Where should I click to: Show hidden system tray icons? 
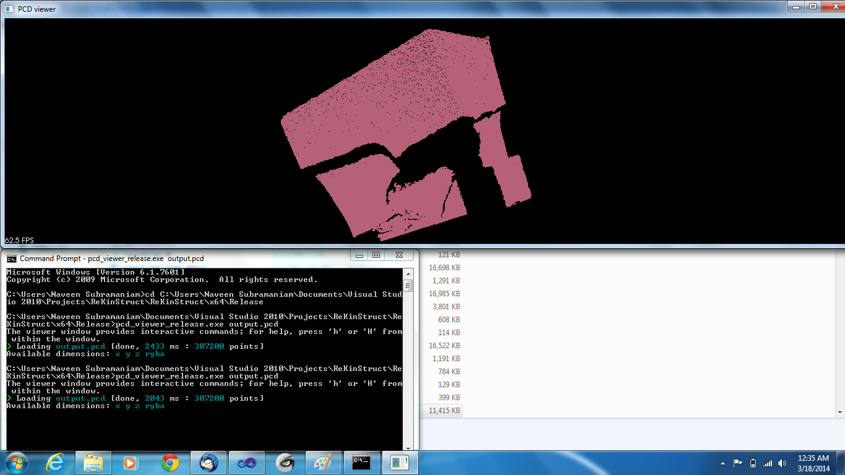(x=723, y=463)
